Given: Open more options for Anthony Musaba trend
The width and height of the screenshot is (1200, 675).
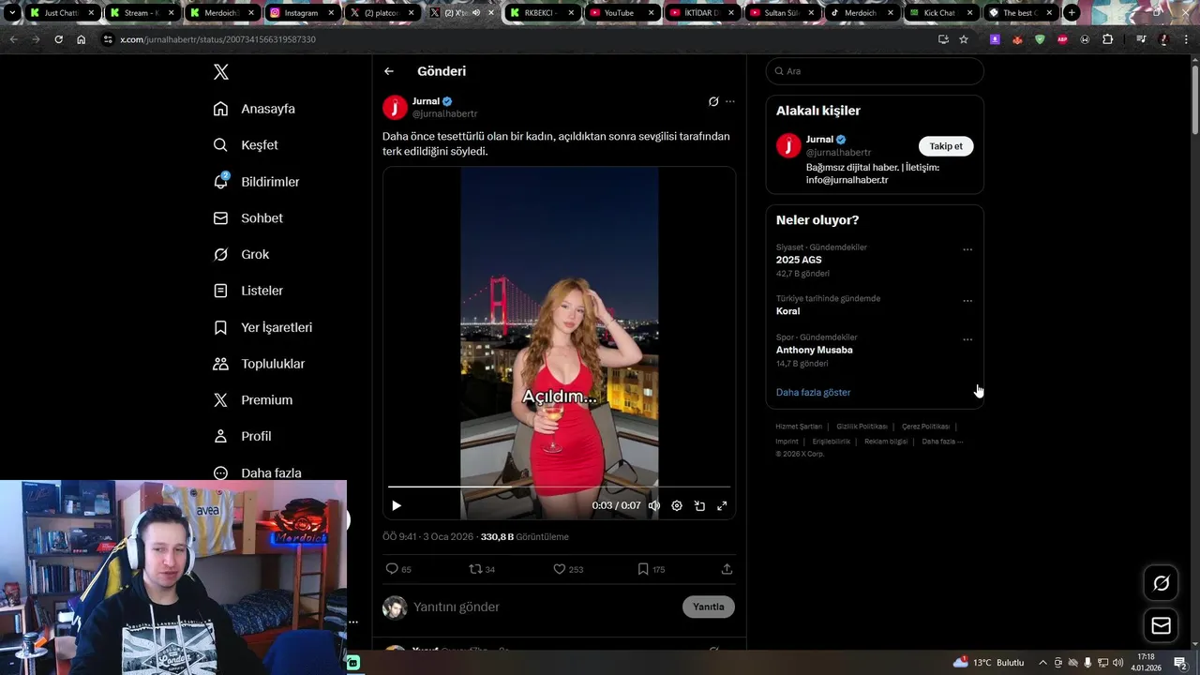Looking at the screenshot, I should coord(967,339).
